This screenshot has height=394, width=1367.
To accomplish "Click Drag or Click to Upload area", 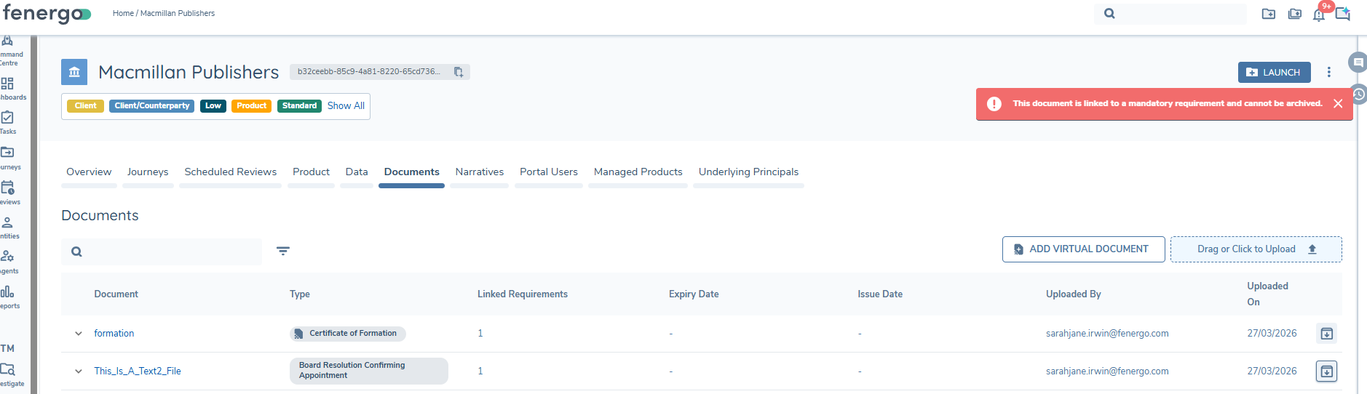I will pyautogui.click(x=1256, y=249).
